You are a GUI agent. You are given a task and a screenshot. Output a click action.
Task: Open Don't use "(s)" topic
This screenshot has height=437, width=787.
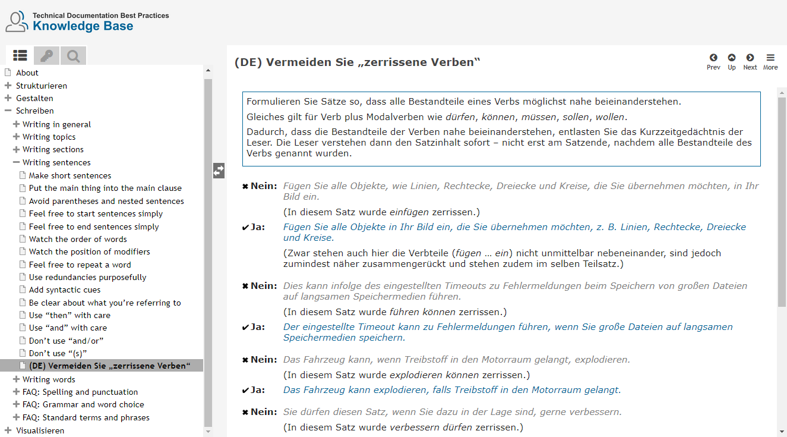point(58,353)
